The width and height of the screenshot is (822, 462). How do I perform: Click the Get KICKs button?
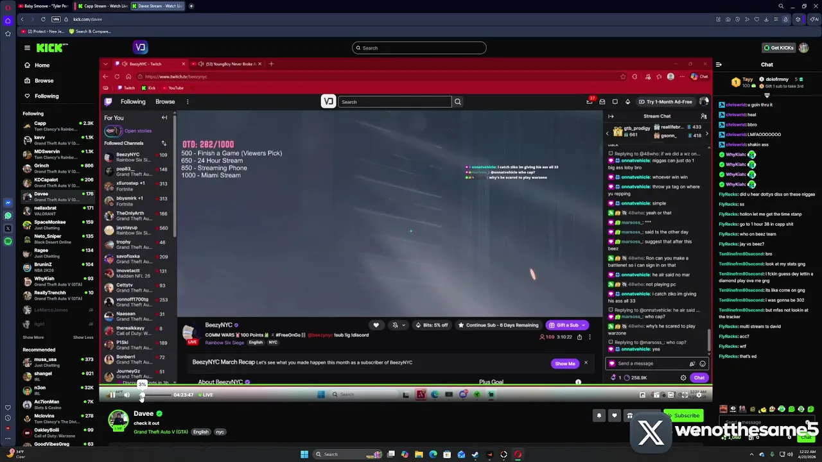tap(778, 47)
